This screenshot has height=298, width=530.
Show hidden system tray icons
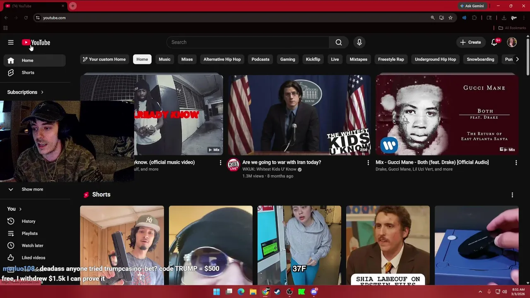coord(480,292)
